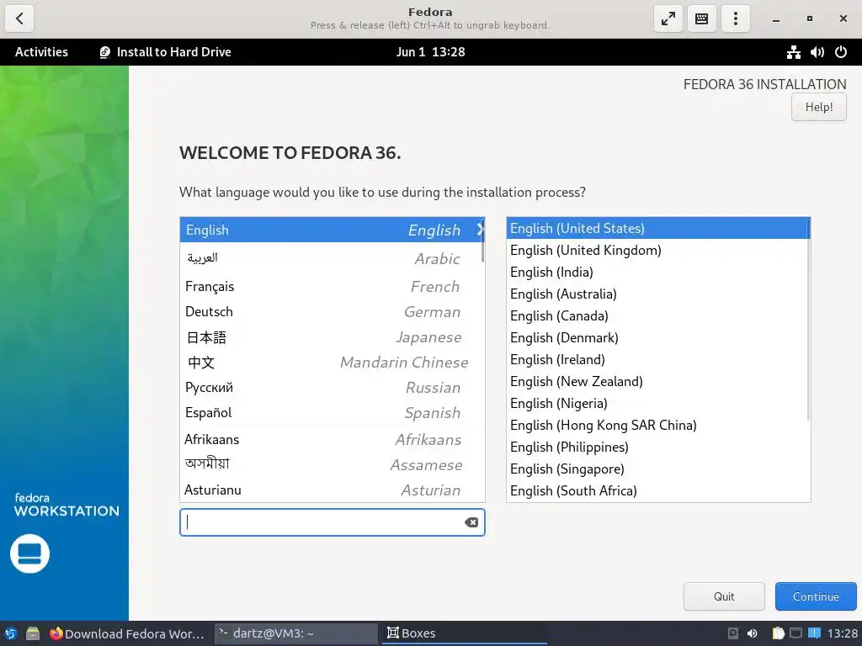Select English (India) locale
The height and width of the screenshot is (646, 862).
(658, 272)
